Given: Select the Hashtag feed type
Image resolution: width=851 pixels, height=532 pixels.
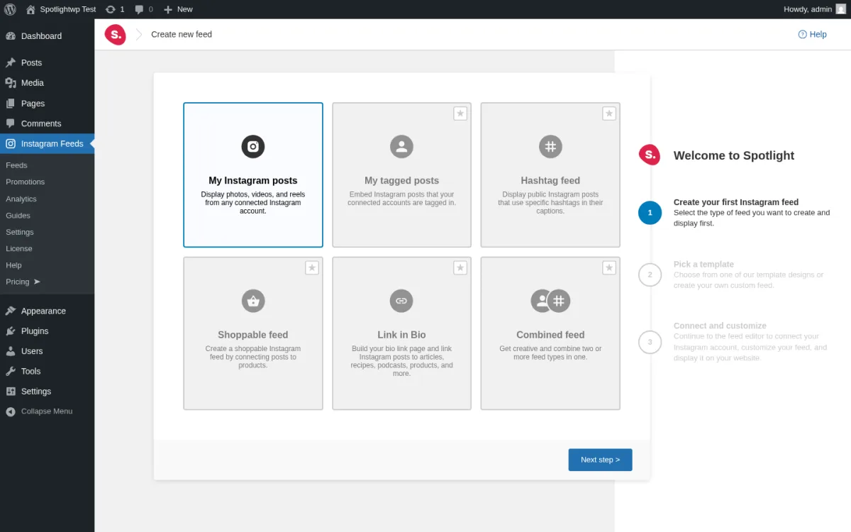Looking at the screenshot, I should [x=550, y=175].
